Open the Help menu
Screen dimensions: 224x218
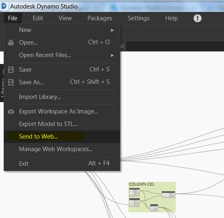click(172, 18)
